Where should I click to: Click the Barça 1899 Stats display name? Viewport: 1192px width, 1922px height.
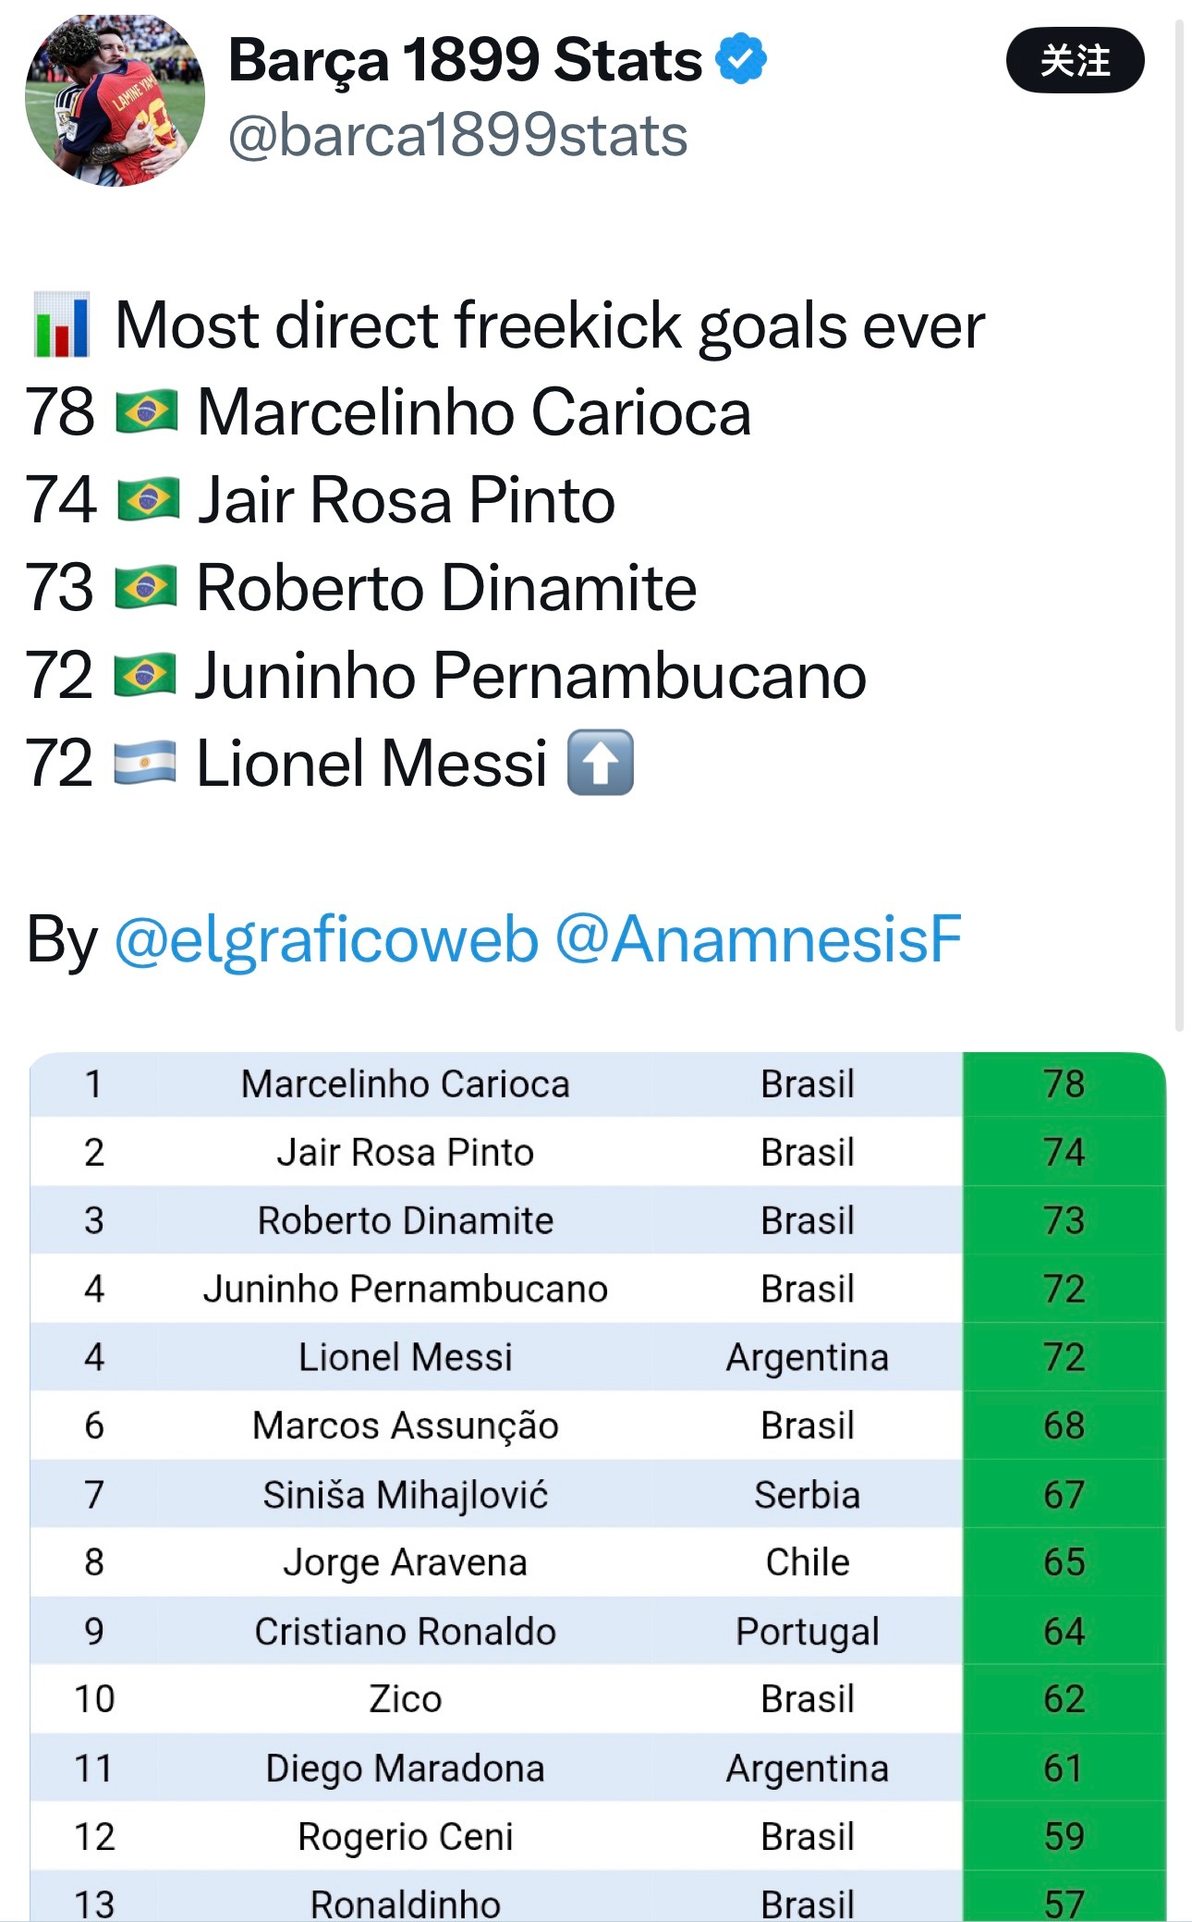(465, 60)
